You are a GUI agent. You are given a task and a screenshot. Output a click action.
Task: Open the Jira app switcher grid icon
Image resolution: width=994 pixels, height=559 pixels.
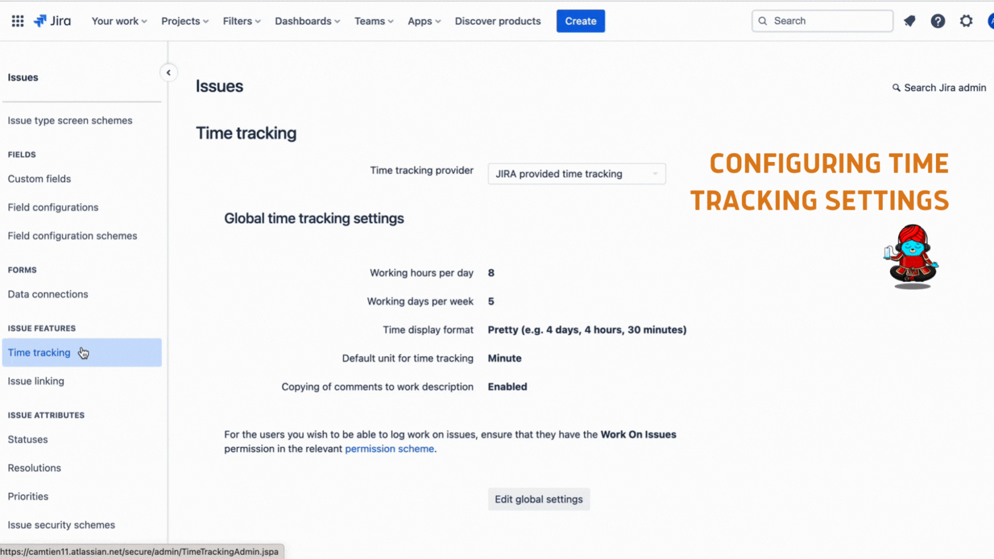[17, 21]
